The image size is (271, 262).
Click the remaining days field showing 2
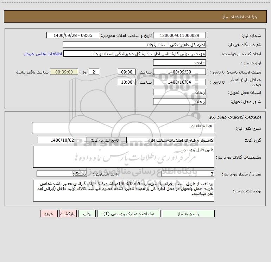[94, 72]
